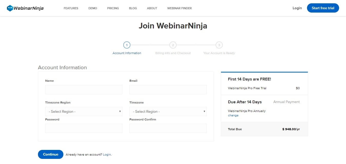Click the Continue button
This screenshot has width=346, height=164.
[x=51, y=154]
